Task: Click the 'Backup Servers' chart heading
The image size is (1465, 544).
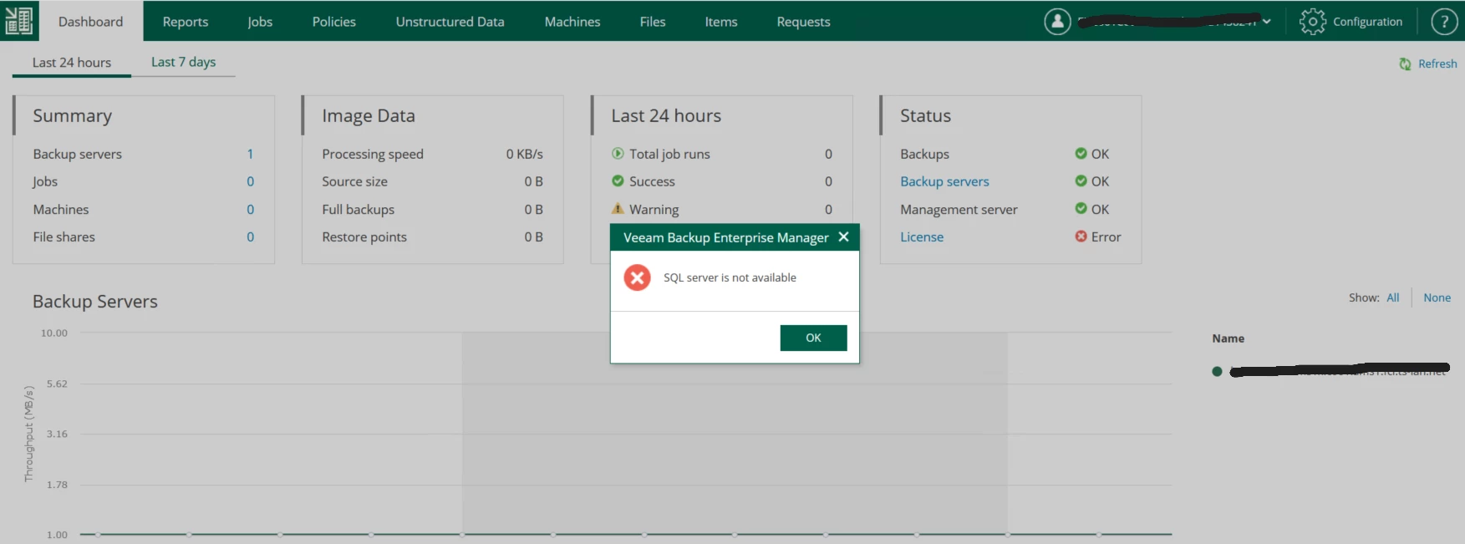Action: [95, 302]
